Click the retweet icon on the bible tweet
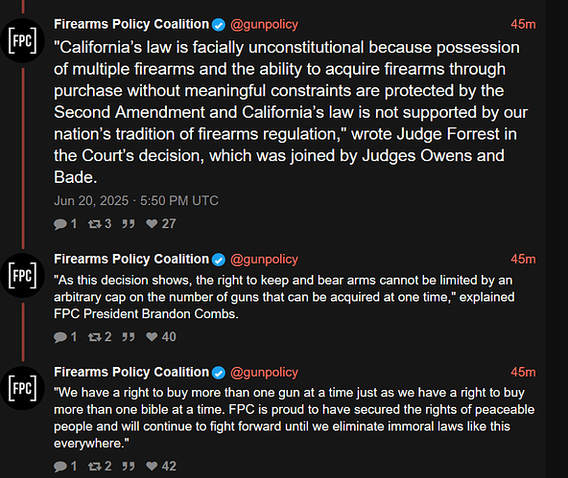Screen dimensions: 568x478 pyautogui.click(x=95, y=467)
